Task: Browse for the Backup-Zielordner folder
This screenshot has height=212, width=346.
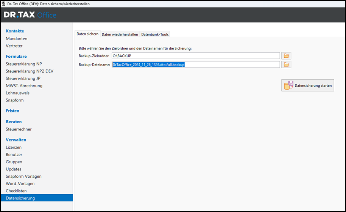Action: (x=286, y=56)
